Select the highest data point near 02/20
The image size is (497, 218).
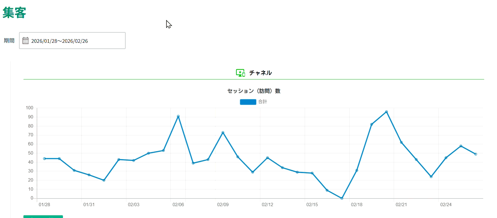click(386, 112)
